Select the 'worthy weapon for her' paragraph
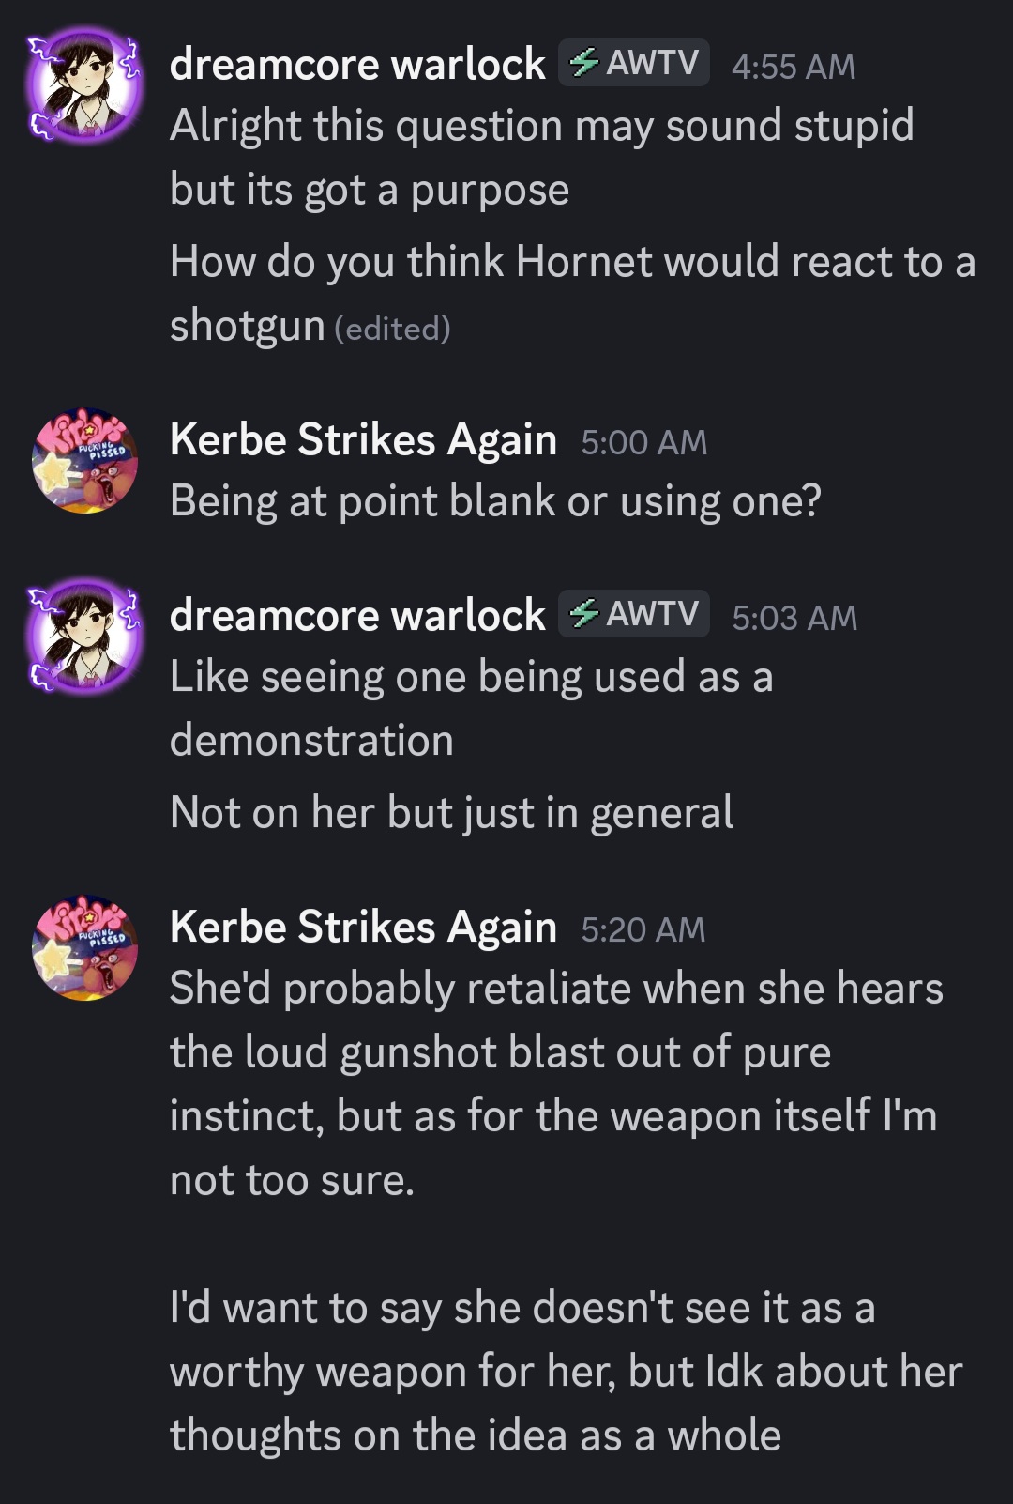1013x1504 pixels. click(566, 1371)
